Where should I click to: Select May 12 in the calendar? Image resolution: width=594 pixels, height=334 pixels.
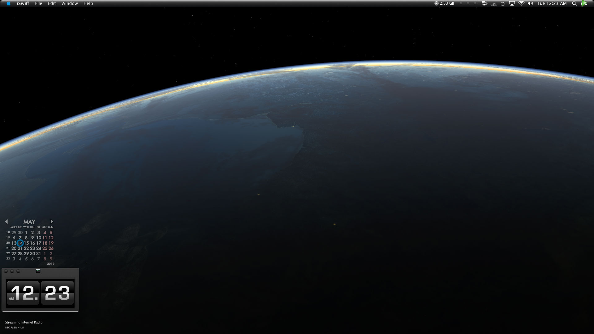point(51,238)
